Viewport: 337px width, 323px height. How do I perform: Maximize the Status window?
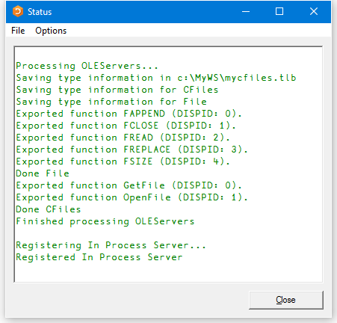tap(279, 11)
